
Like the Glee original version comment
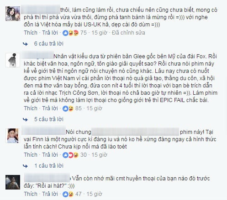point(31,108)
